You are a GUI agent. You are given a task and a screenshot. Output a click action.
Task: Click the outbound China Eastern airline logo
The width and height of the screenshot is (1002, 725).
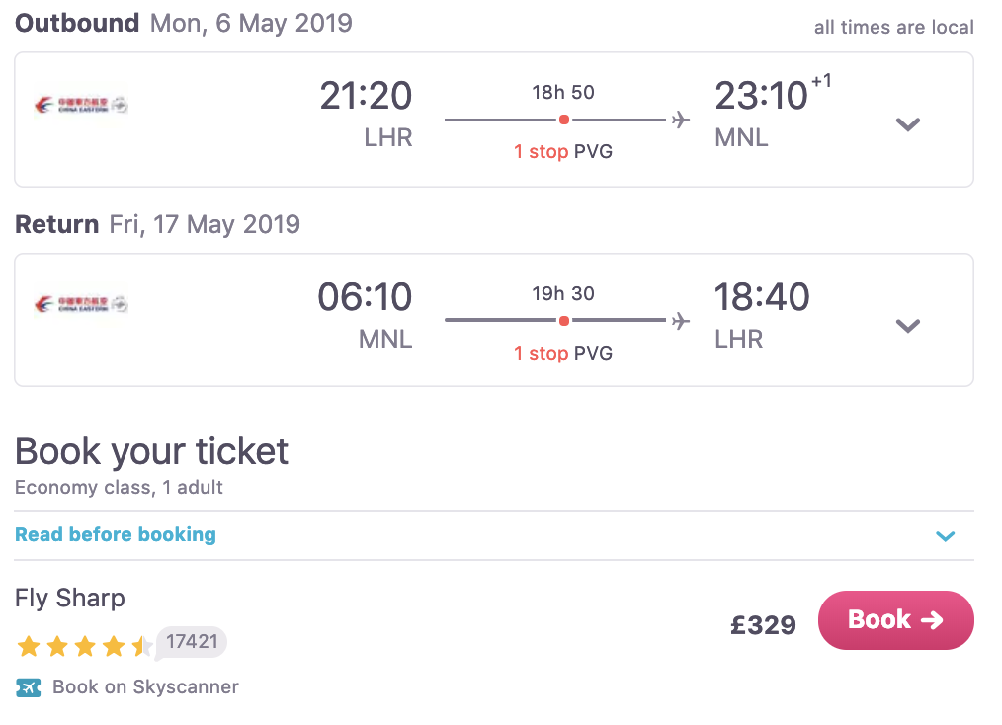[81, 105]
